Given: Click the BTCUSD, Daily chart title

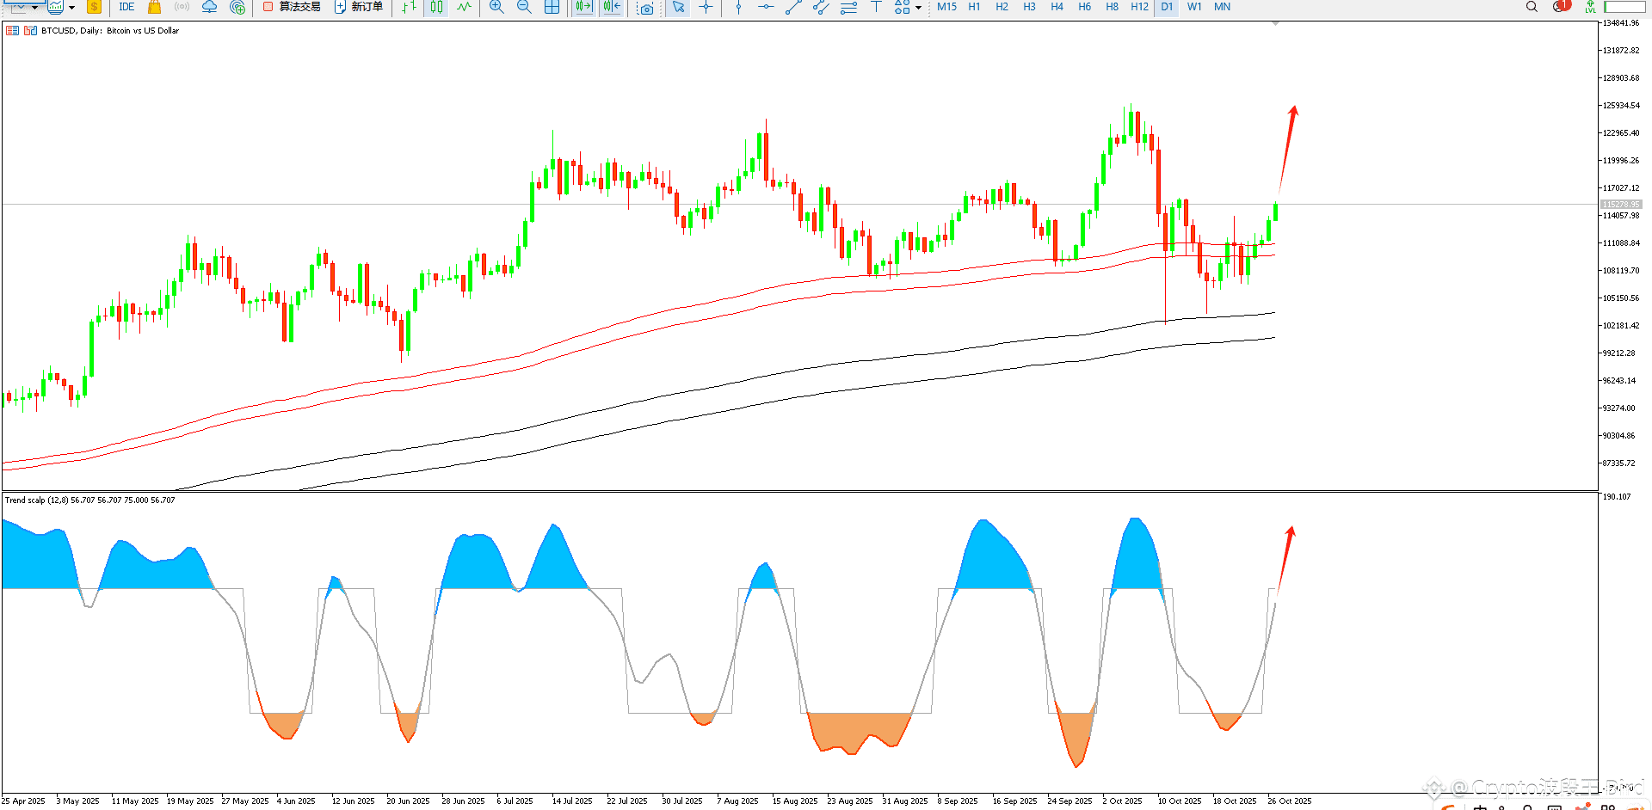Looking at the screenshot, I should (110, 30).
